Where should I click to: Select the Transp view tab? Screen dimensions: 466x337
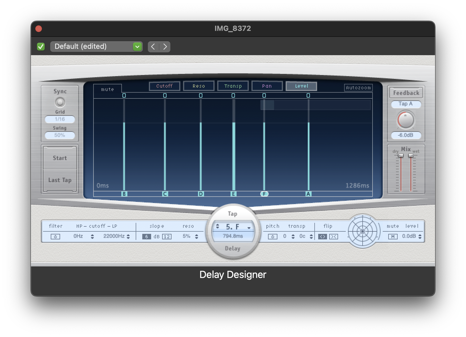click(x=233, y=86)
